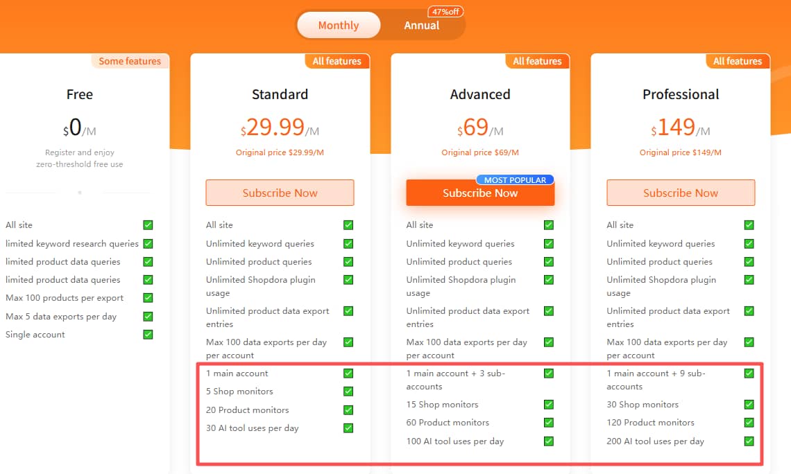The height and width of the screenshot is (474, 791).
Task: Click the Most Popular badge
Action: pos(515,180)
